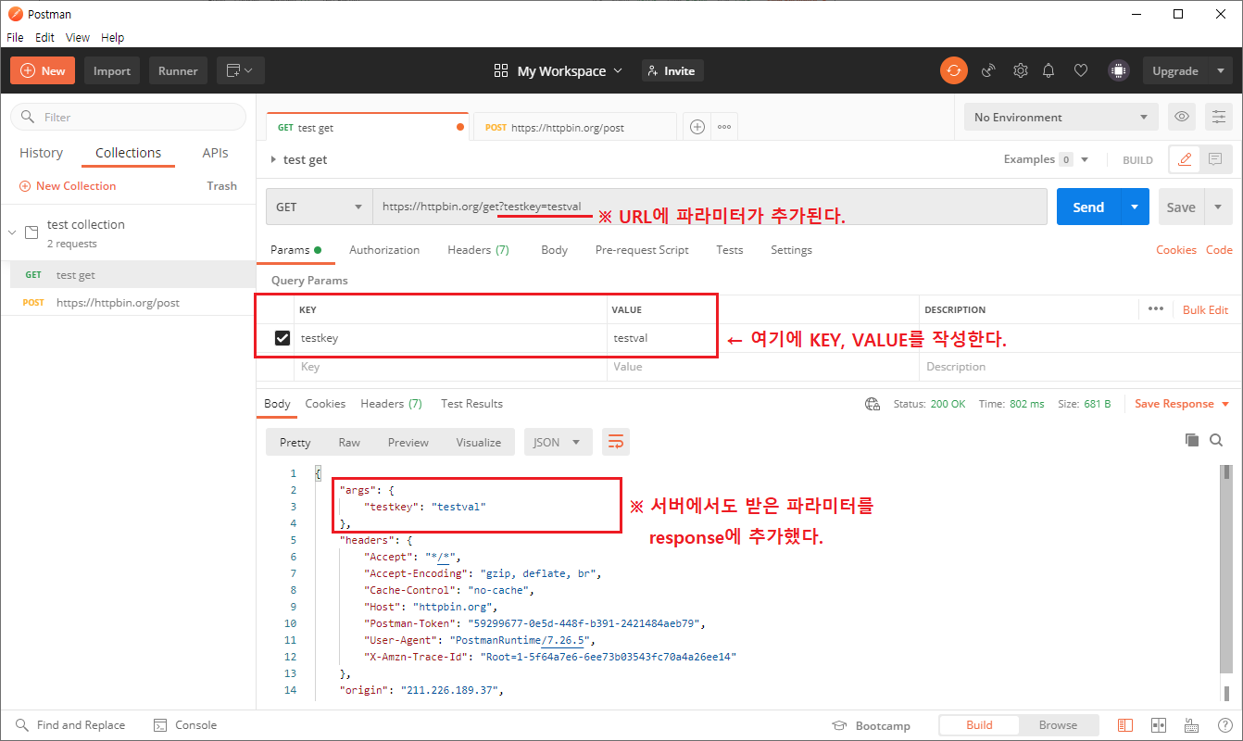Open the comments icon beside pencil
This screenshot has height=741, width=1243.
click(1215, 159)
